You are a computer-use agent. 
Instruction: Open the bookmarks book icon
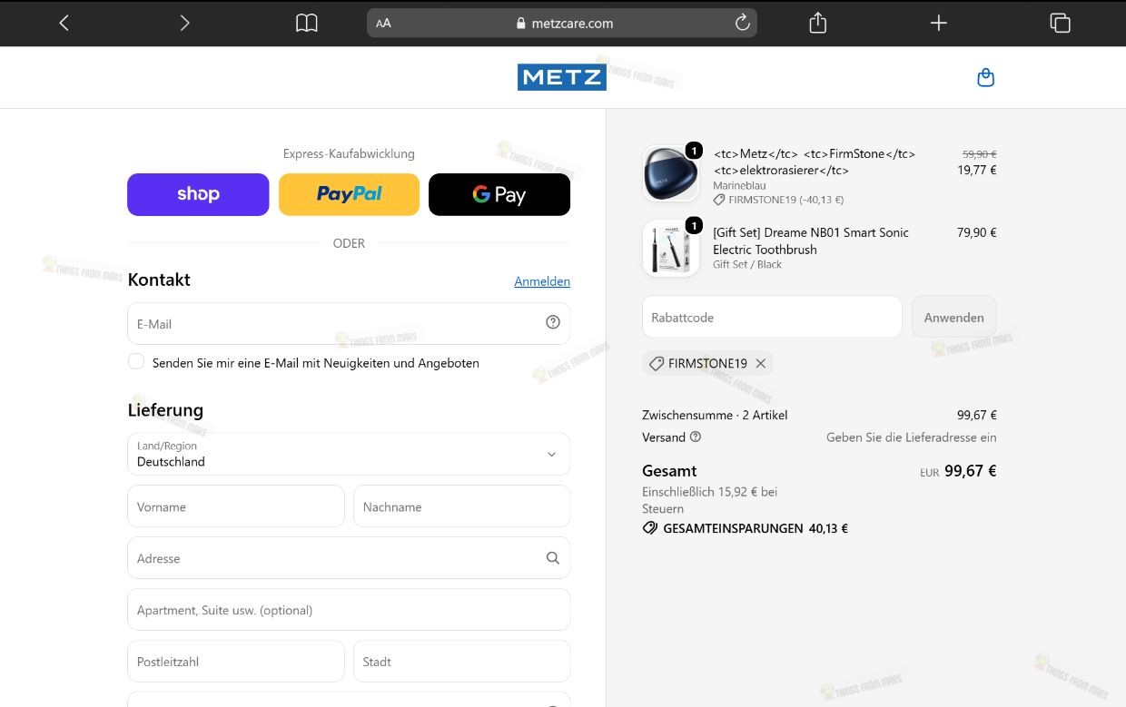pos(307,24)
